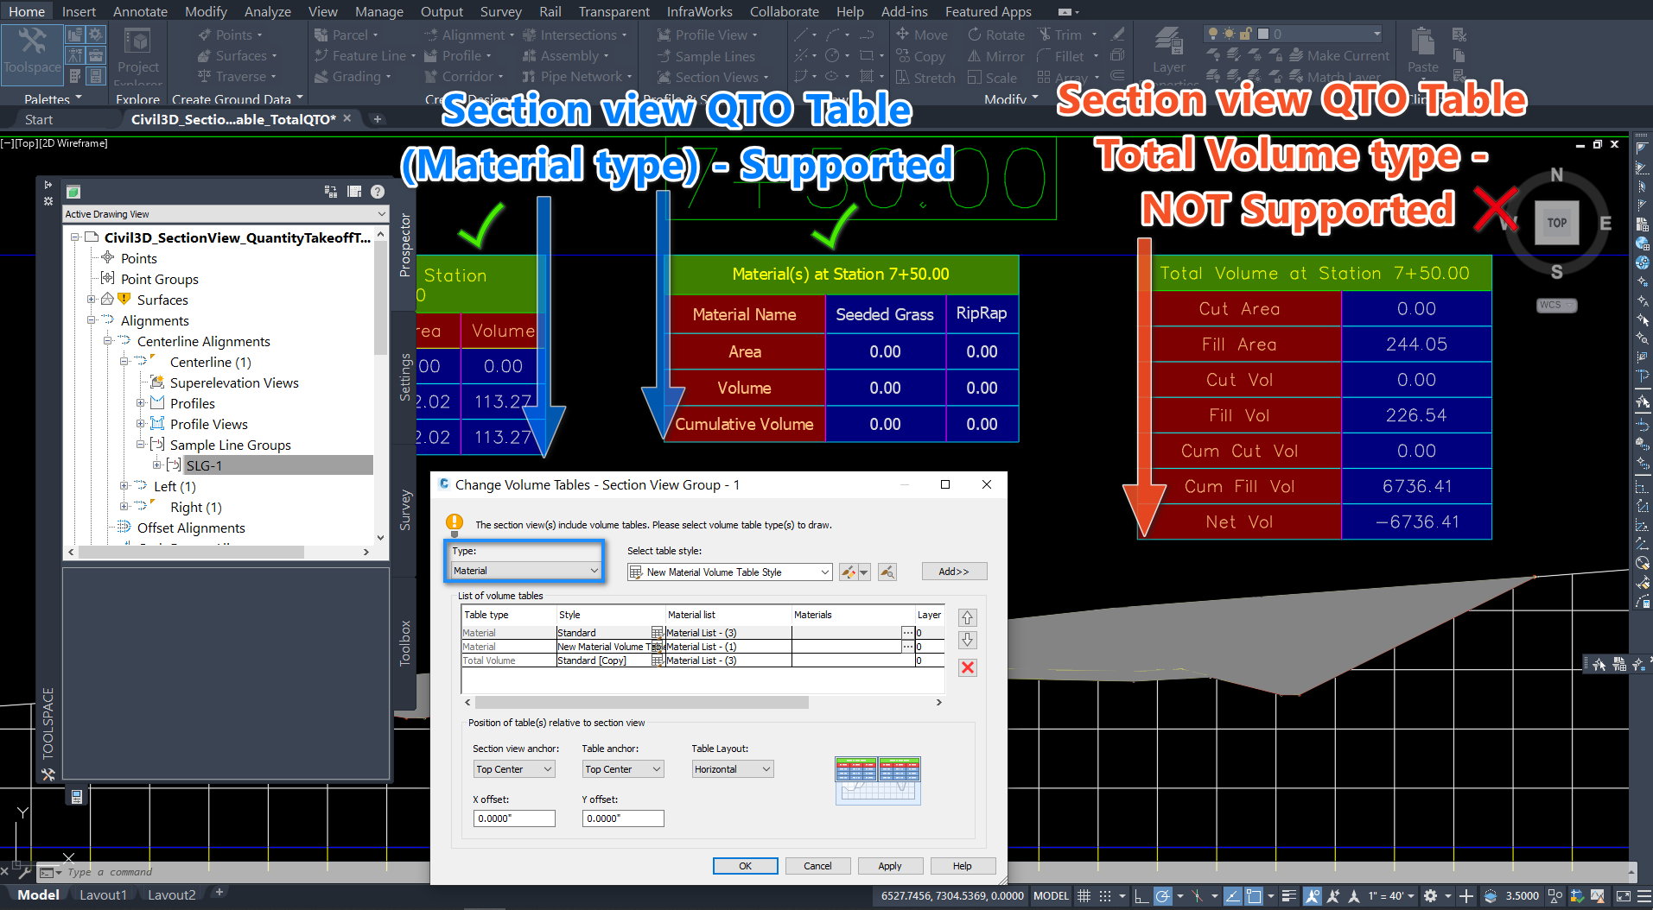The width and height of the screenshot is (1653, 910).
Task: Expand the SLG-1 sample line group
Action: pos(156,465)
